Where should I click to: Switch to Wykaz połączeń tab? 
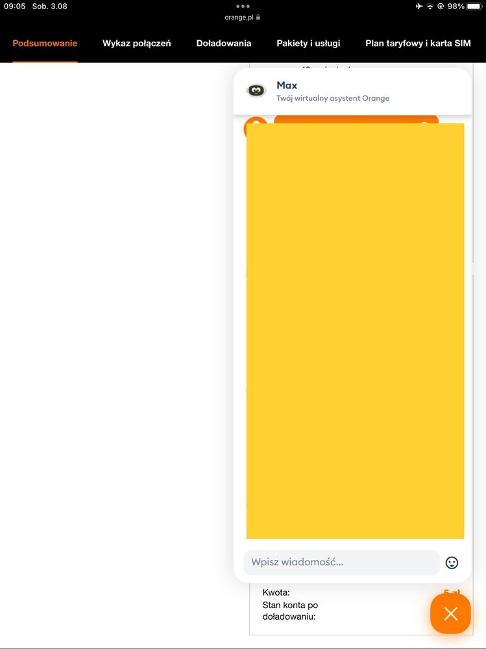(x=136, y=44)
